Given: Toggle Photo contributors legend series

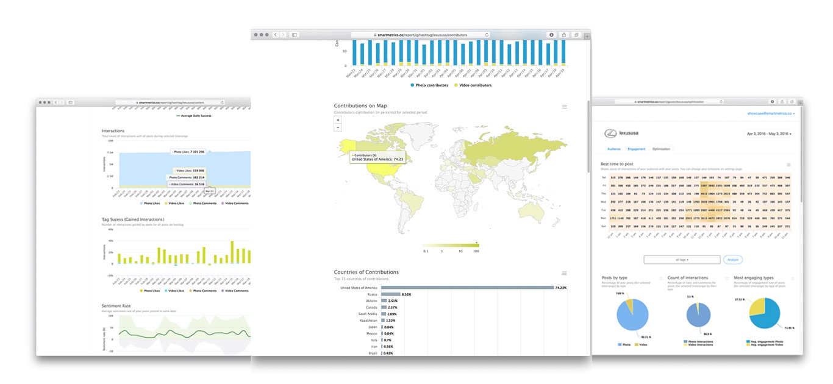Looking at the screenshot, I should point(428,85).
